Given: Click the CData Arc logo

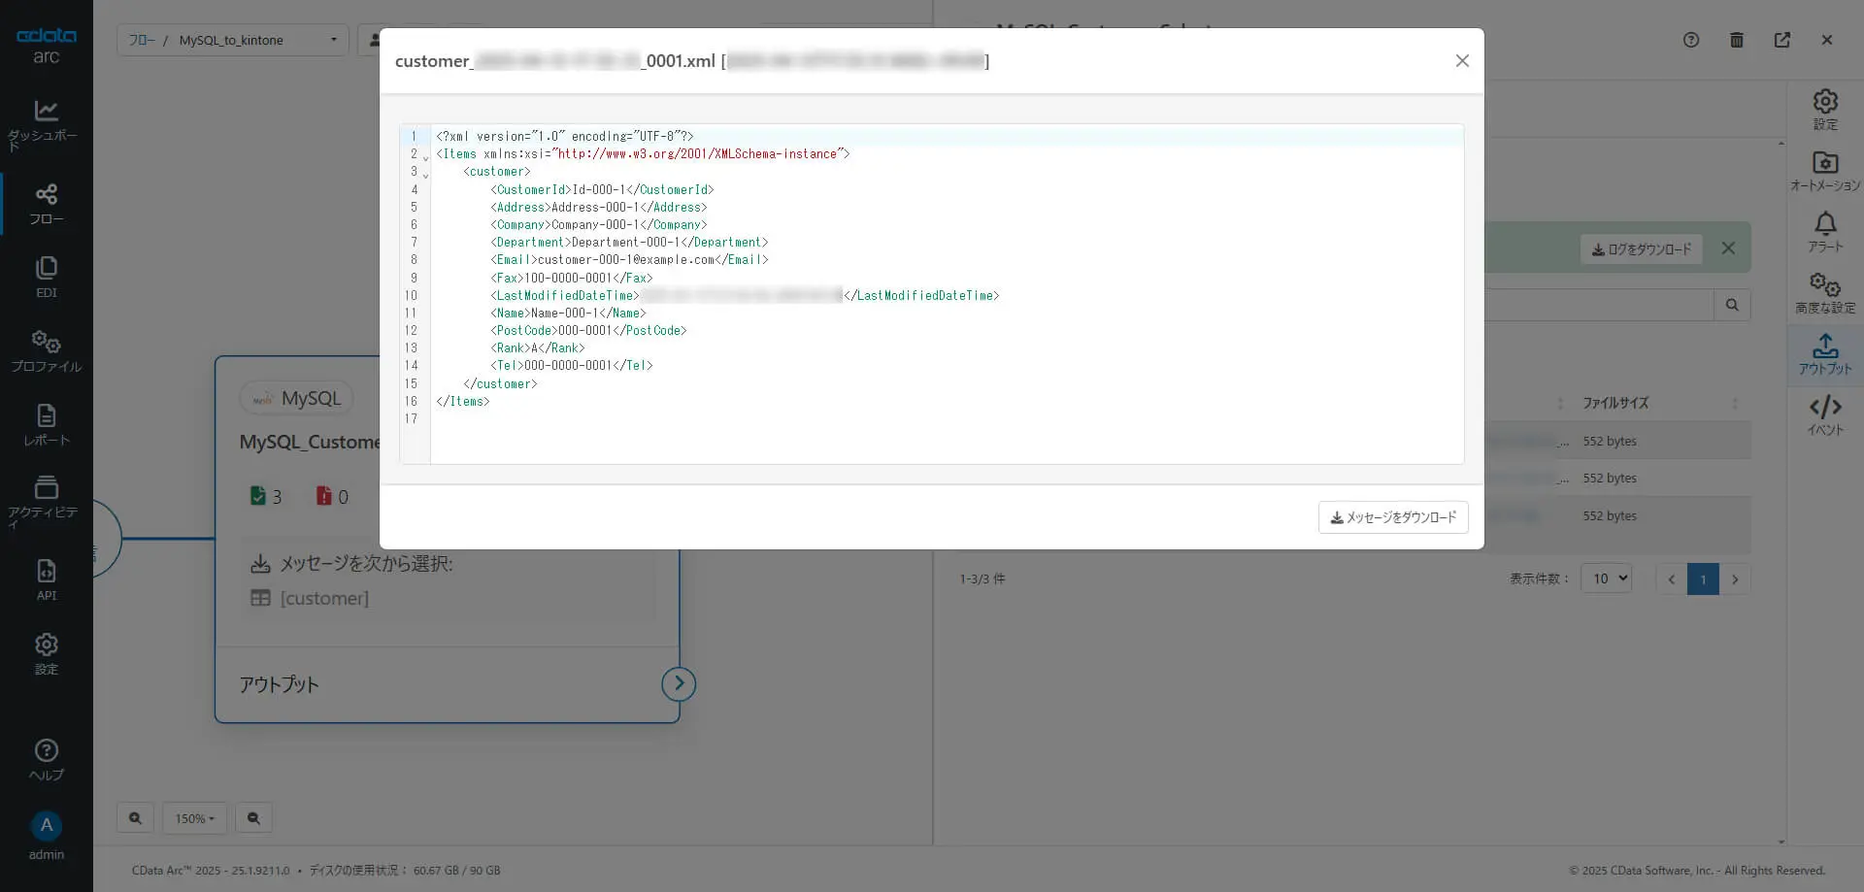Looking at the screenshot, I should [46, 46].
